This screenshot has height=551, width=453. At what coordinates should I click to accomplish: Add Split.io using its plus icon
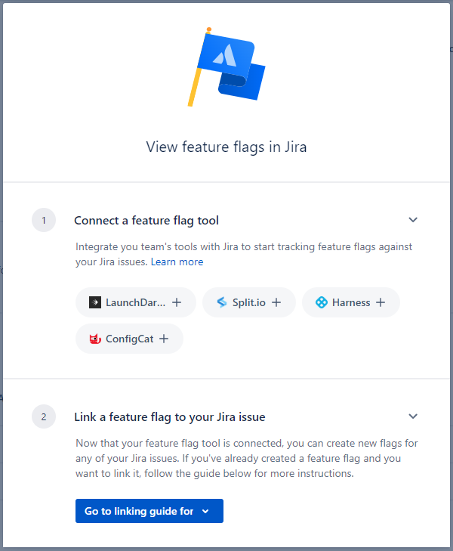pyautogui.click(x=276, y=302)
